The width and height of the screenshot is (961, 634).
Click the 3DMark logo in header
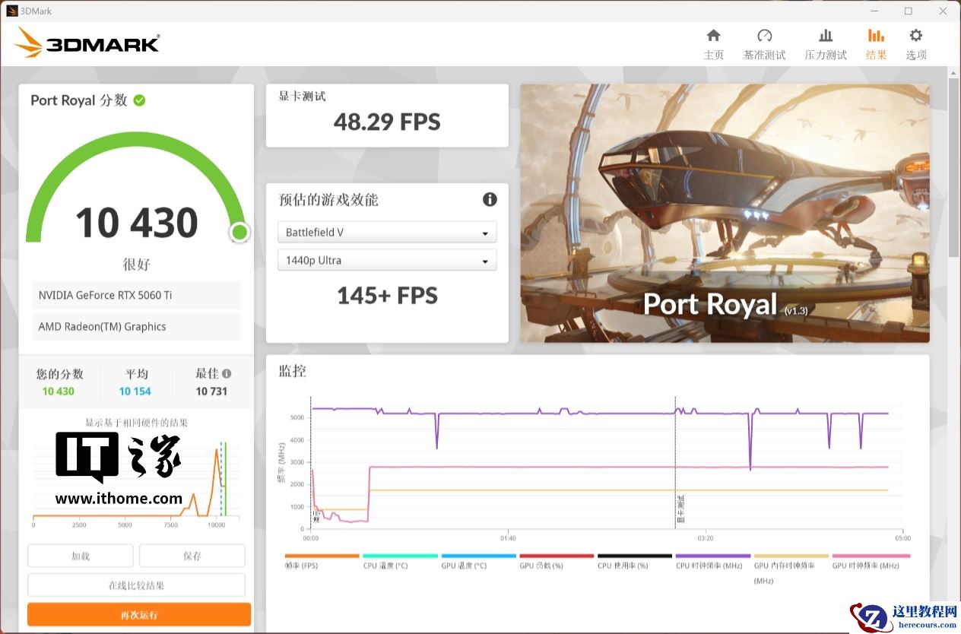coord(87,43)
